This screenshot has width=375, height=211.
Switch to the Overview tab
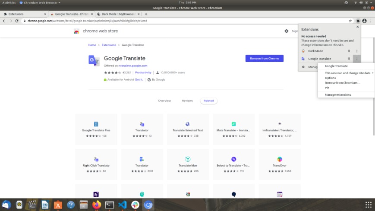pyautogui.click(x=164, y=101)
